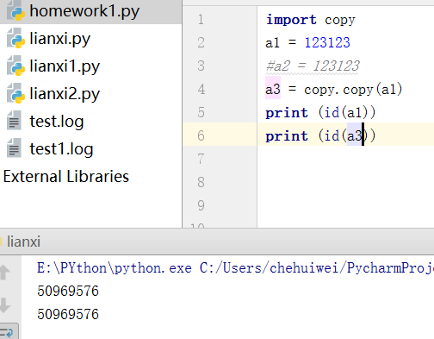Click Python file icon of lianxi2.py

coord(15,94)
